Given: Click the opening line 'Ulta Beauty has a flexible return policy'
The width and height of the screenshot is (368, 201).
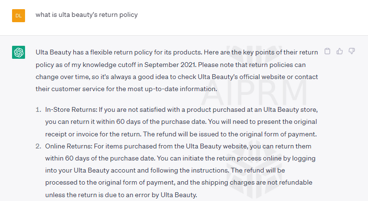Looking at the screenshot, I should point(177,53).
